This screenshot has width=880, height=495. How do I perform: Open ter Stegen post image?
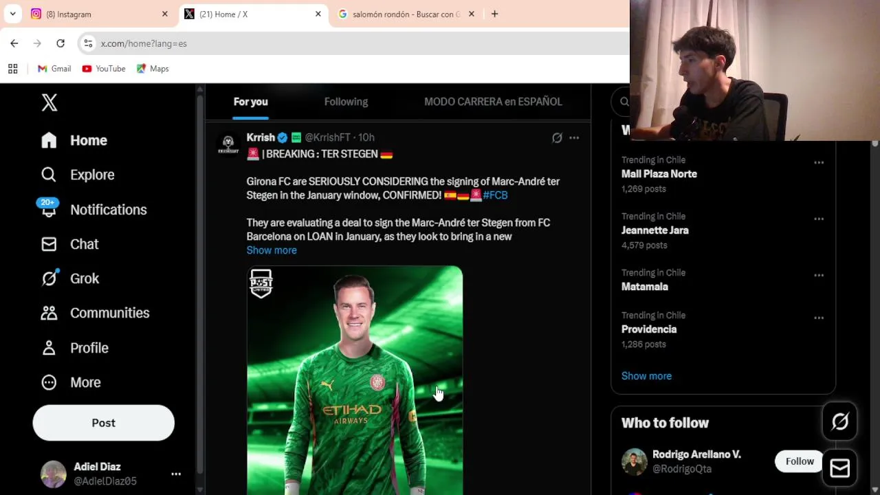coord(355,380)
